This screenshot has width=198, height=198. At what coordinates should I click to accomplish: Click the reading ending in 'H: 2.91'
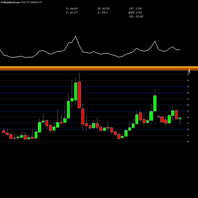coord(135,13)
